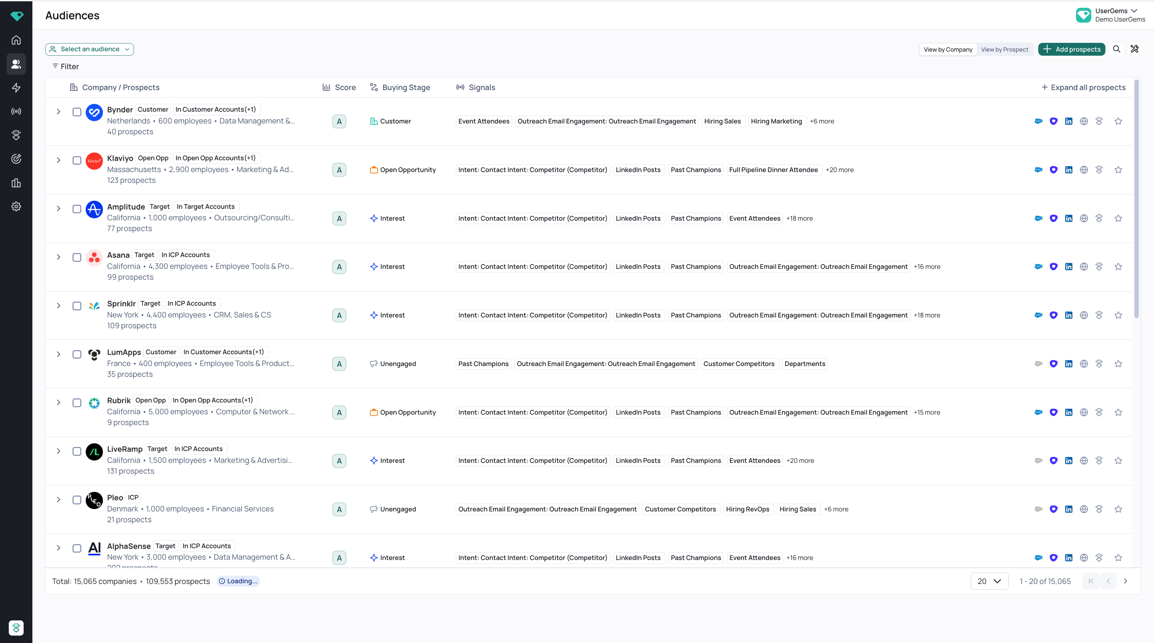Image resolution: width=1154 pixels, height=643 pixels.
Task: Expand the Klaviyo row prospects
Action: pos(59,160)
